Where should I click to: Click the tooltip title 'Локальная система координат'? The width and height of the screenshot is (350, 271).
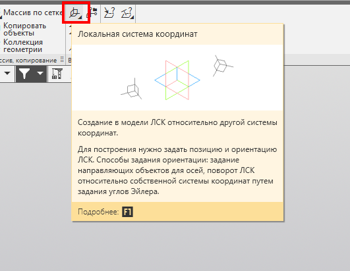(x=138, y=34)
